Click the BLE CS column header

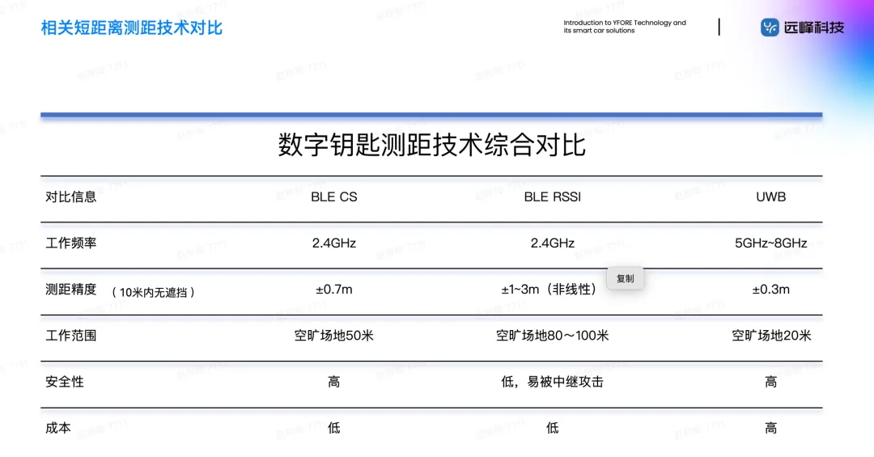click(x=334, y=197)
